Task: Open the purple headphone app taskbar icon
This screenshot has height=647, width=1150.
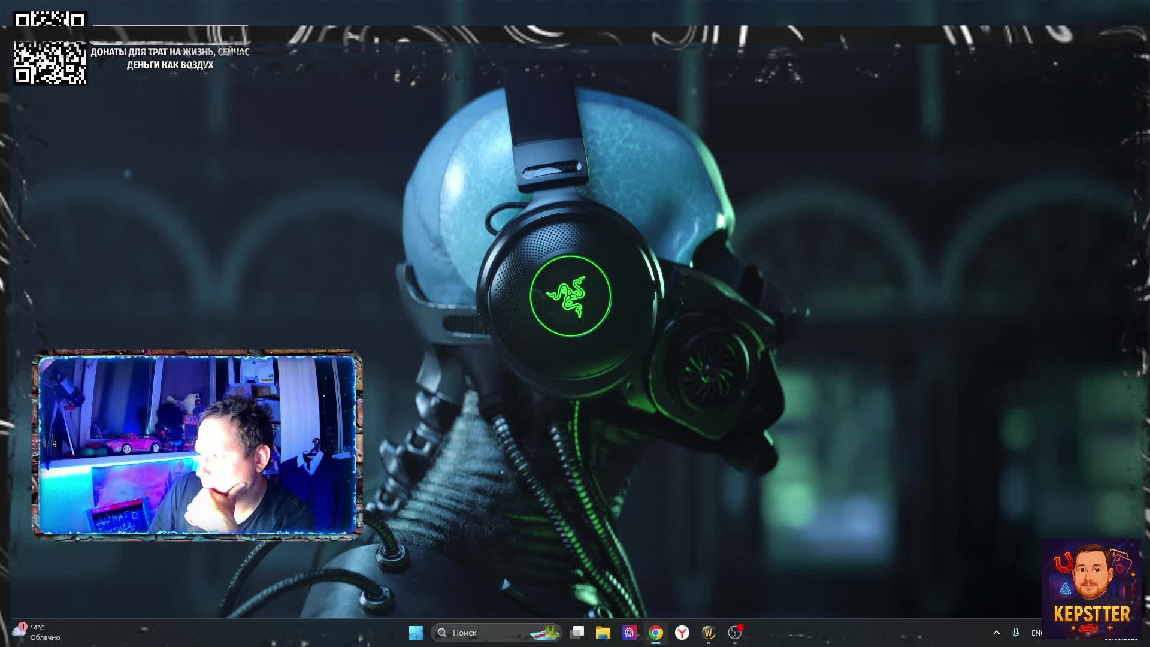Action: [630, 633]
